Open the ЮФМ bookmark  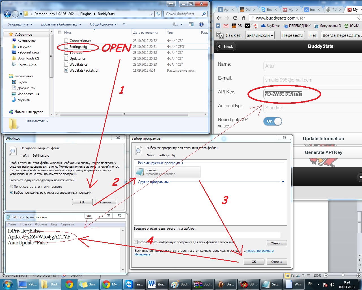pyautogui.click(x=352, y=26)
